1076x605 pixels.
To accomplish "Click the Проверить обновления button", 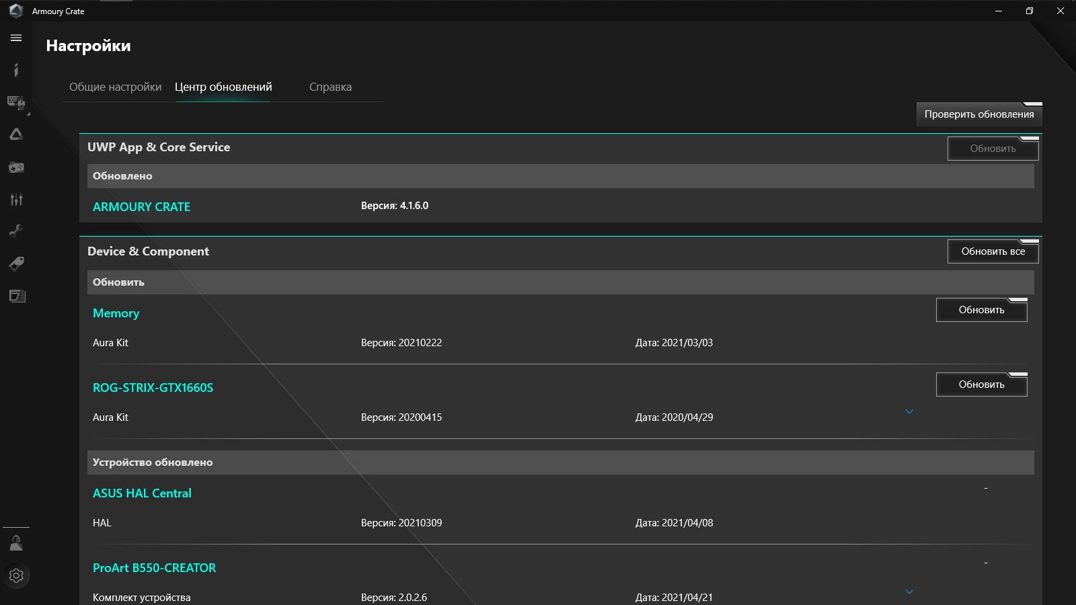I will 979,114.
